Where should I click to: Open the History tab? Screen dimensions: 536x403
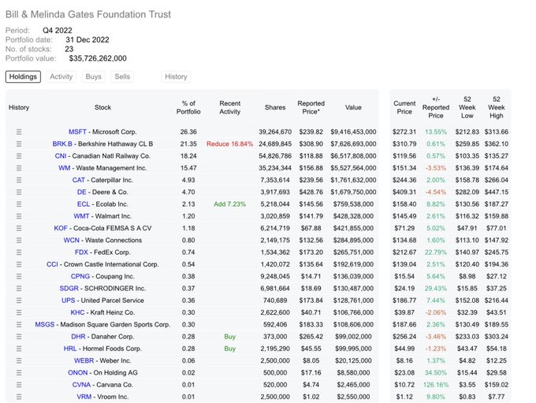(x=176, y=76)
